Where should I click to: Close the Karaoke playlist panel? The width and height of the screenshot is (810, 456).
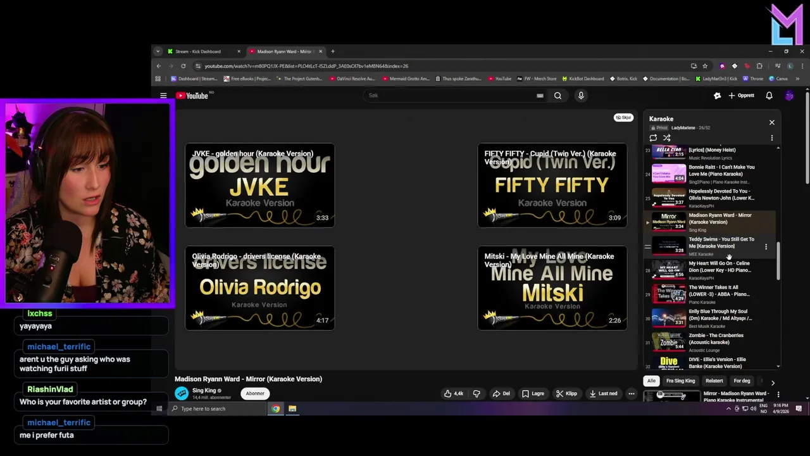[x=771, y=122]
